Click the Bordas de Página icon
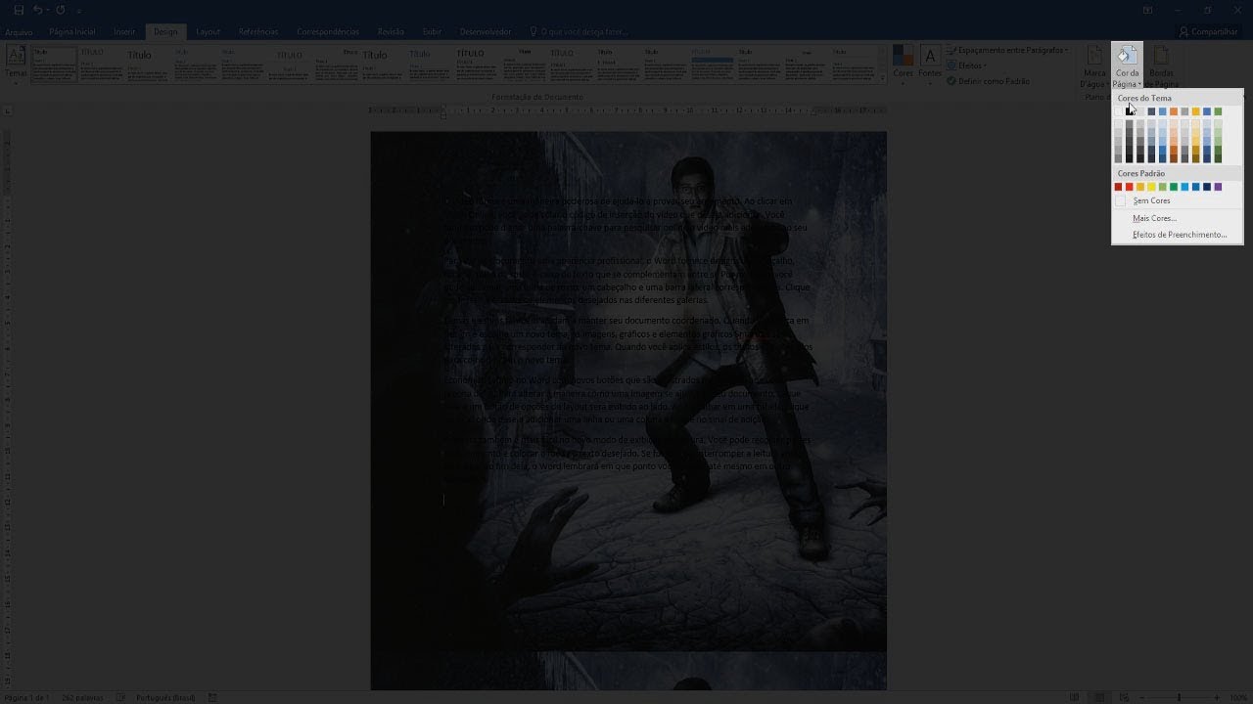The image size is (1253, 704). click(x=1161, y=55)
